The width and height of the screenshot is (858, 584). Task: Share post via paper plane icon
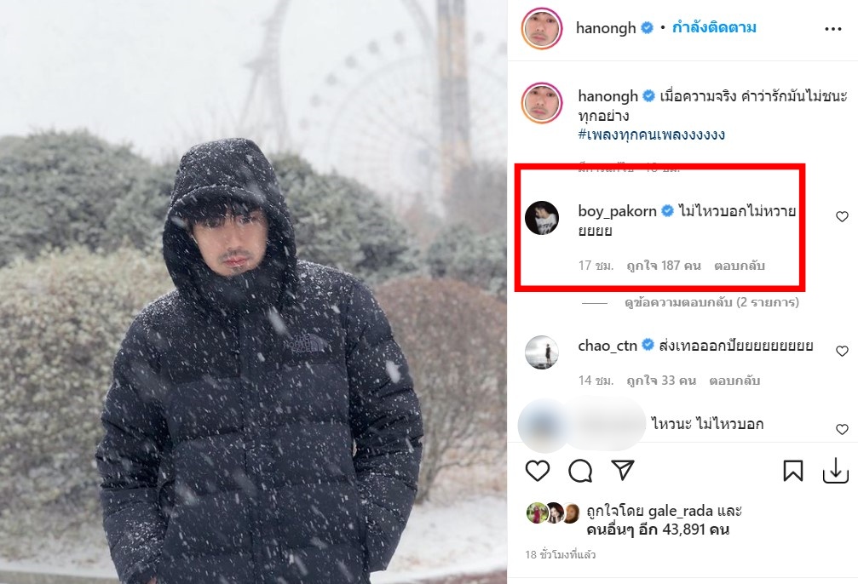tap(624, 470)
